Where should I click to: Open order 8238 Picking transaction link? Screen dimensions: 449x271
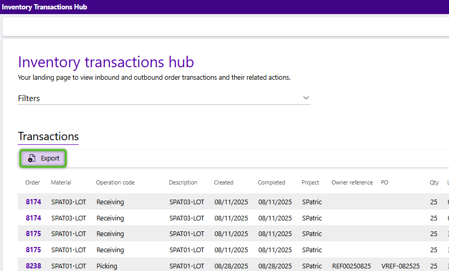[33, 266]
